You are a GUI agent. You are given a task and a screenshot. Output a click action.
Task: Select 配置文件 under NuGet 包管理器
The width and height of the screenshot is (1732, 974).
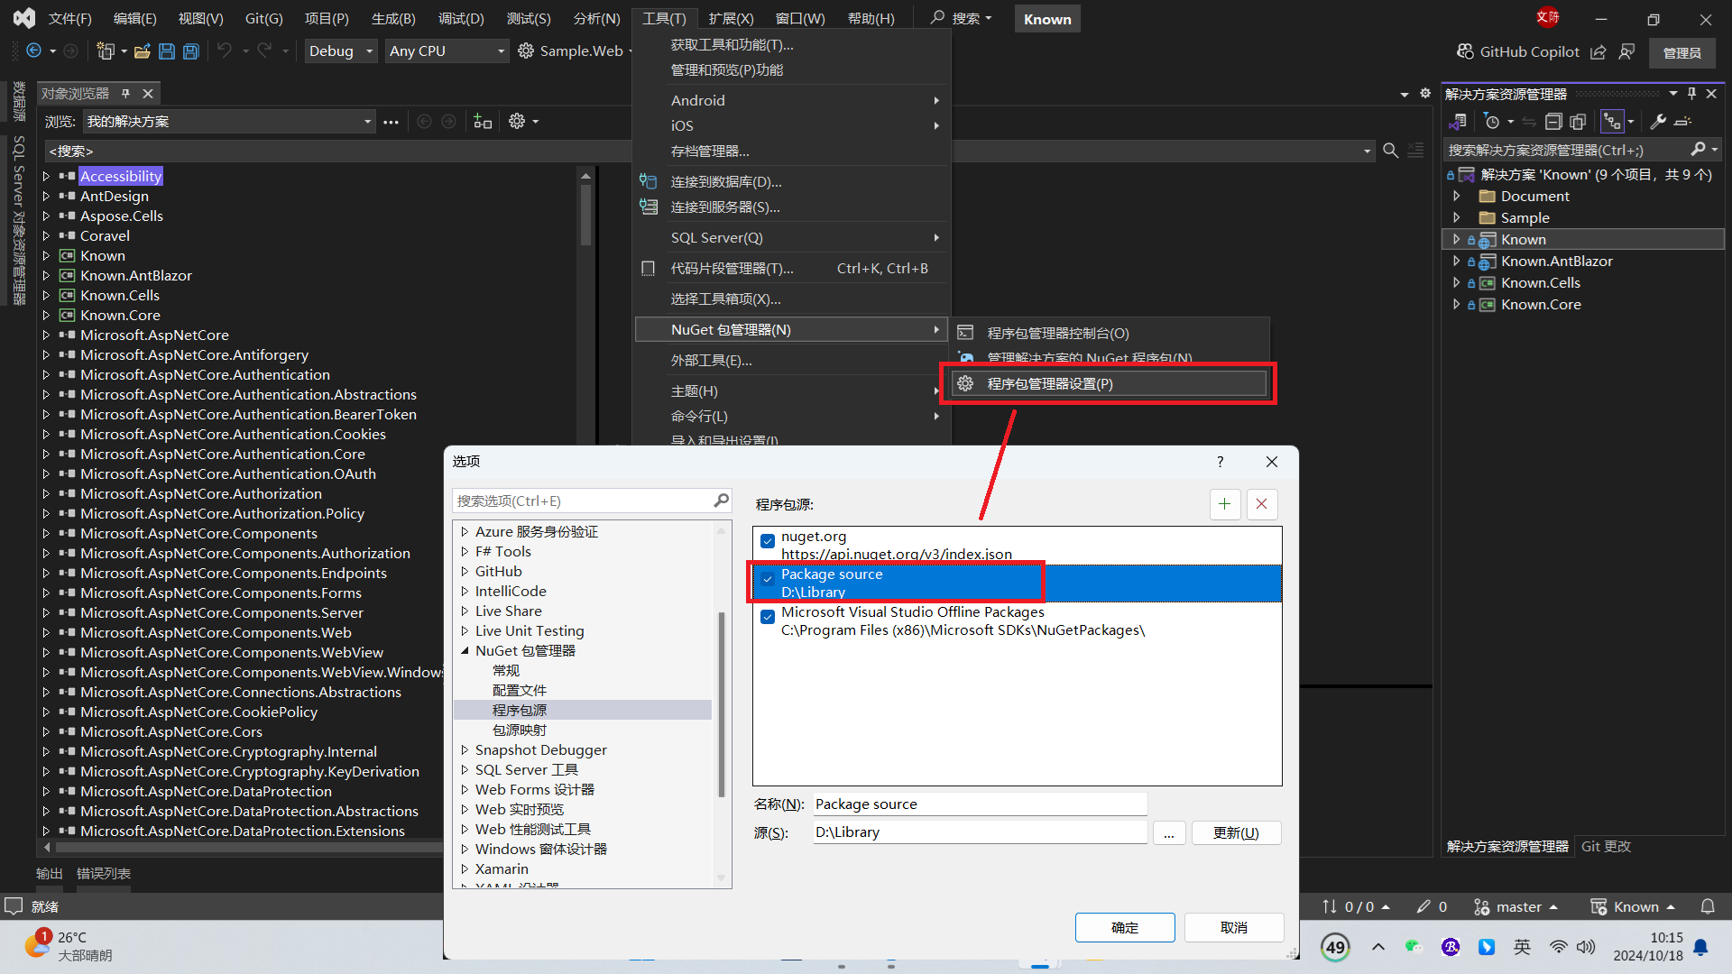tap(520, 691)
